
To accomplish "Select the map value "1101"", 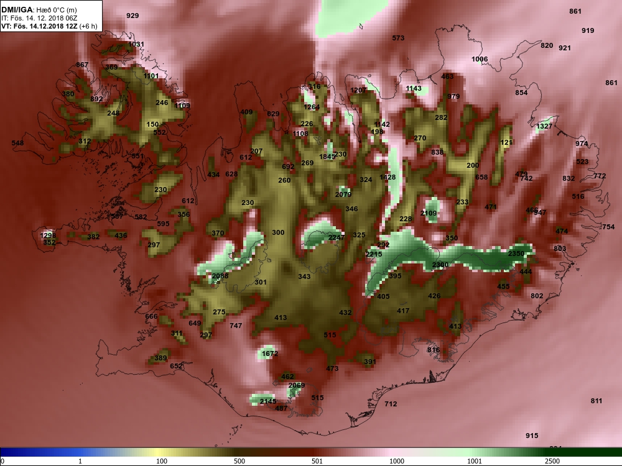I will (151, 76).
